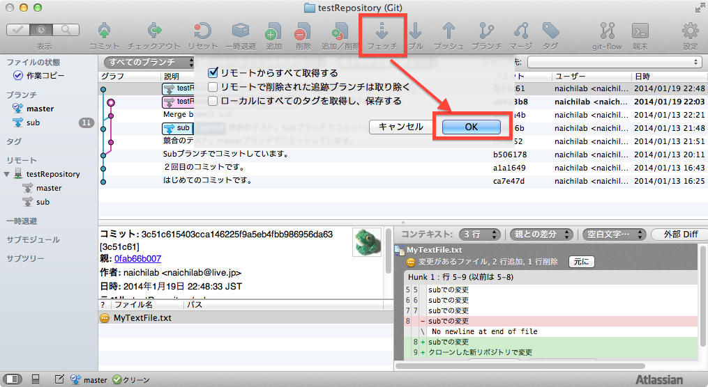Switch to the log clock view

pyautogui.click(x=42, y=30)
